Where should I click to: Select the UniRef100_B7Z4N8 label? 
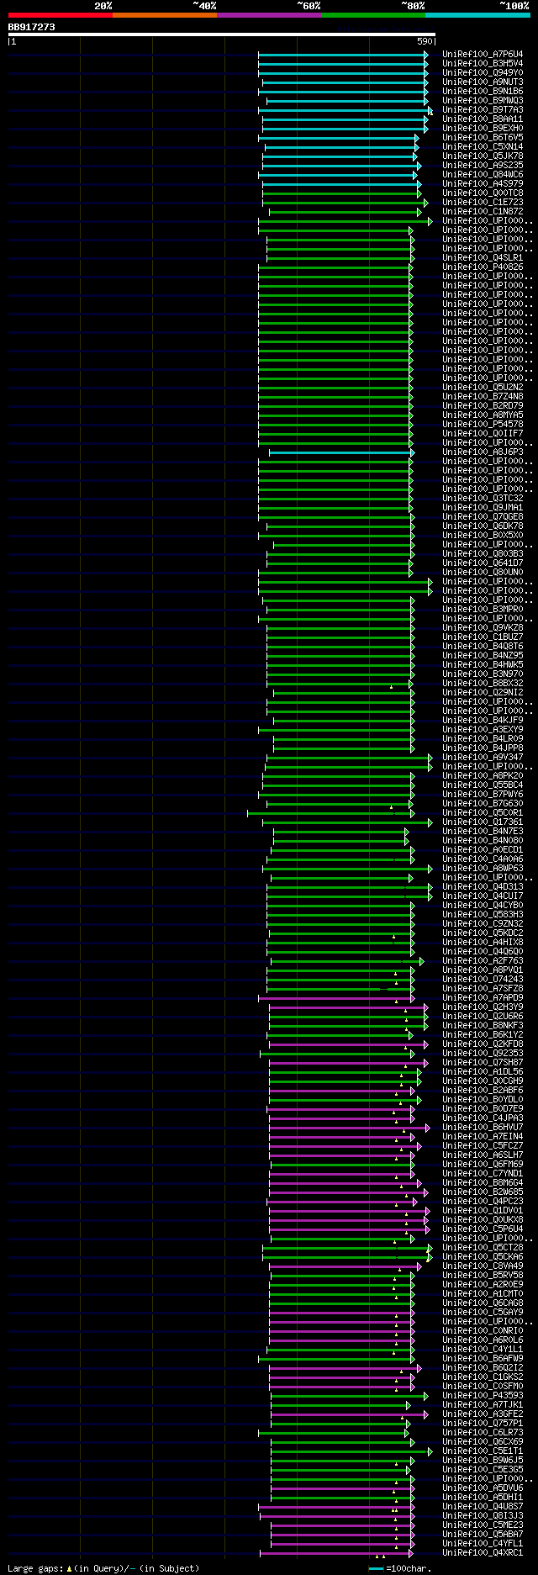click(x=483, y=397)
